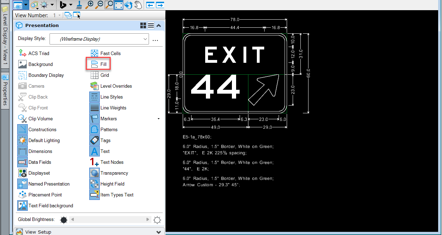Adjust the Global Brightness slider
The image size is (442, 235).
tap(110, 220)
